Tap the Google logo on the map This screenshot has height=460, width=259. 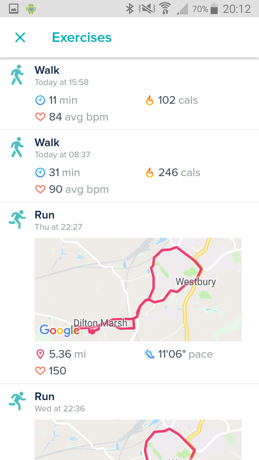click(59, 330)
